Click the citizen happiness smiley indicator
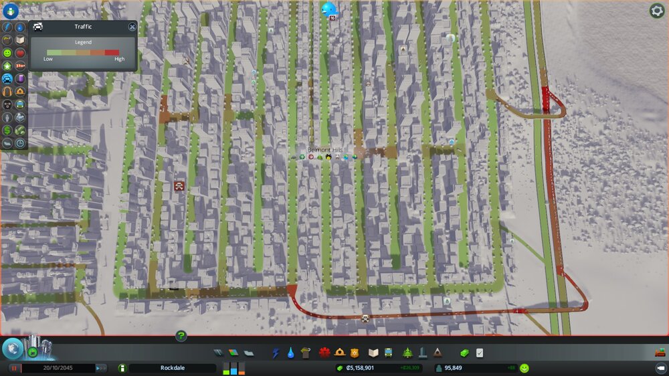This screenshot has width=669, height=376. [x=524, y=368]
